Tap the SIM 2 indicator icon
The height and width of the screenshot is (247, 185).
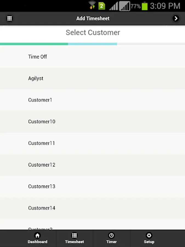pyautogui.click(x=102, y=6)
